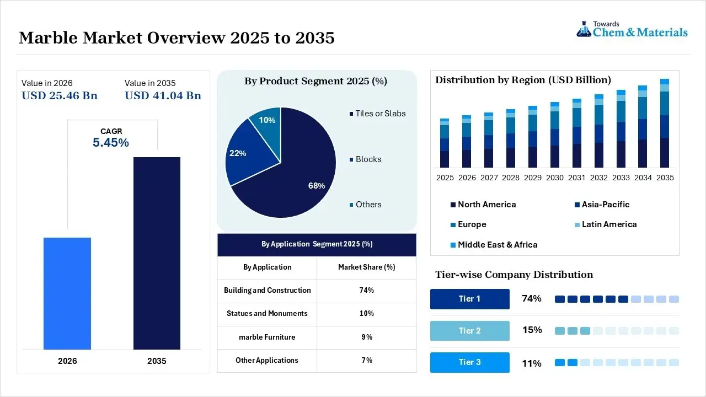706x397 pixels.
Task: Click the Tier 1 button
Action: coord(470,299)
